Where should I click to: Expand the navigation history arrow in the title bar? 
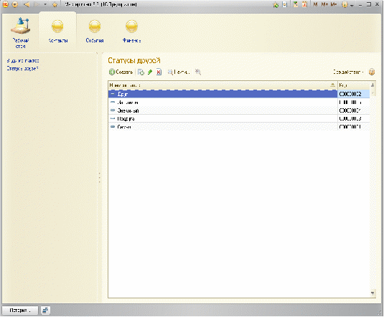(45, 4)
